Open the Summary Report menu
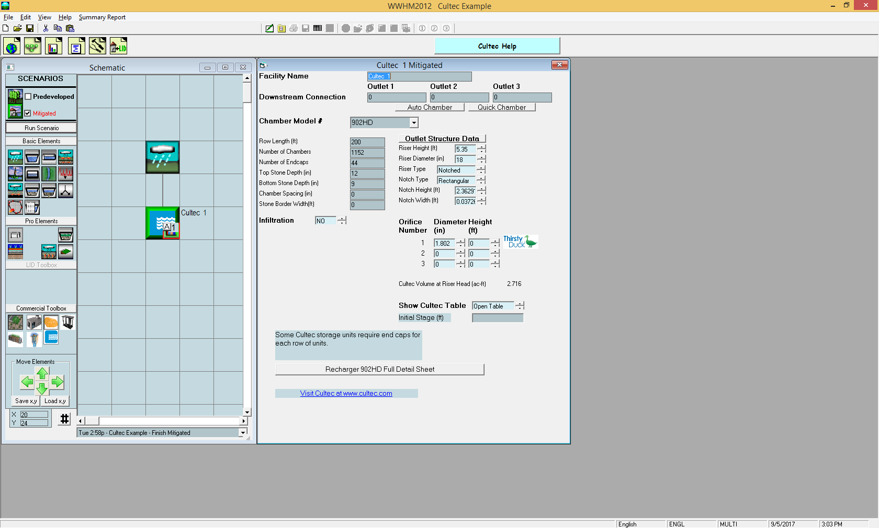The width and height of the screenshot is (879, 528). tap(102, 17)
